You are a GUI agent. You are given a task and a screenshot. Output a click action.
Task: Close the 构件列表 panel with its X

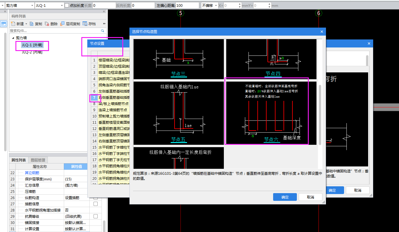click(x=104, y=11)
